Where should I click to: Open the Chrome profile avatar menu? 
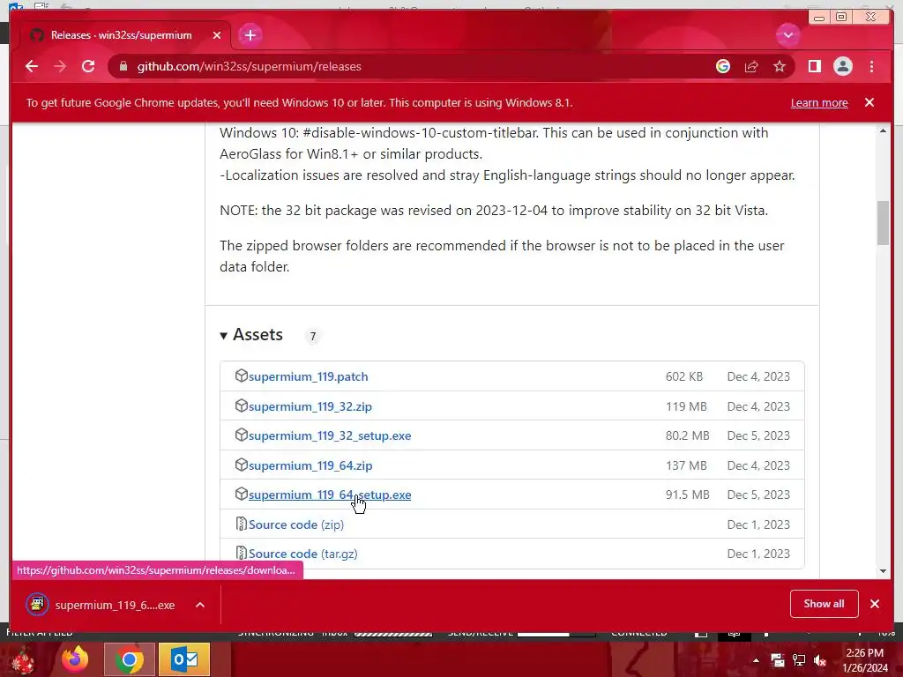click(x=842, y=66)
